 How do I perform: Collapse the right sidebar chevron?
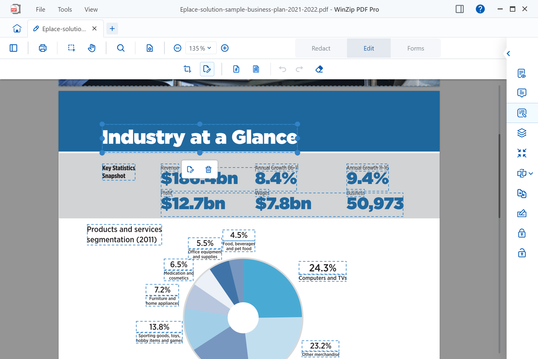(508, 54)
